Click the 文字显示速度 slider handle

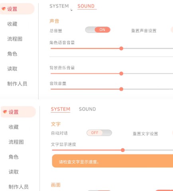pyautogui.click(x=123, y=150)
